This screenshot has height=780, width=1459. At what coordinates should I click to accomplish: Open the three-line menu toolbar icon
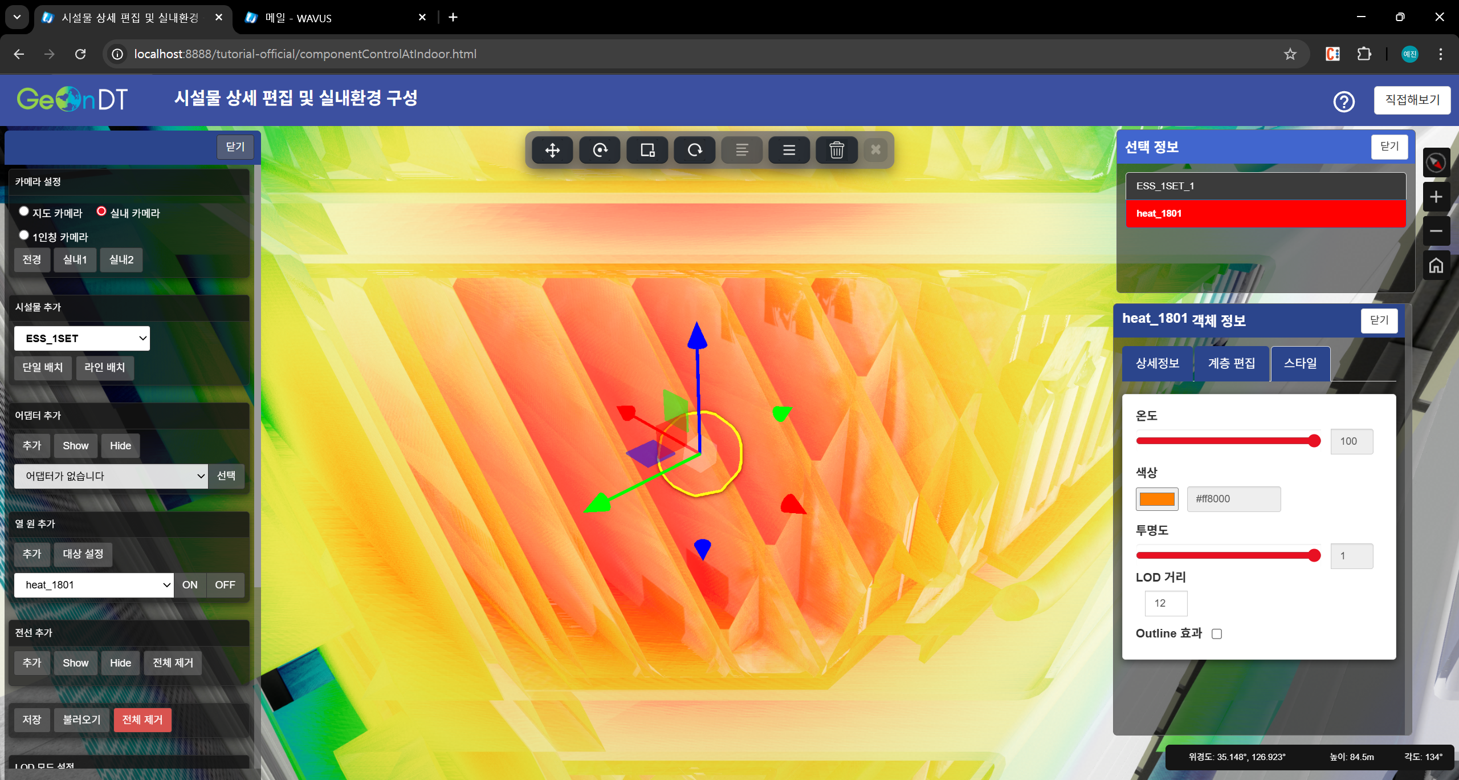789,150
